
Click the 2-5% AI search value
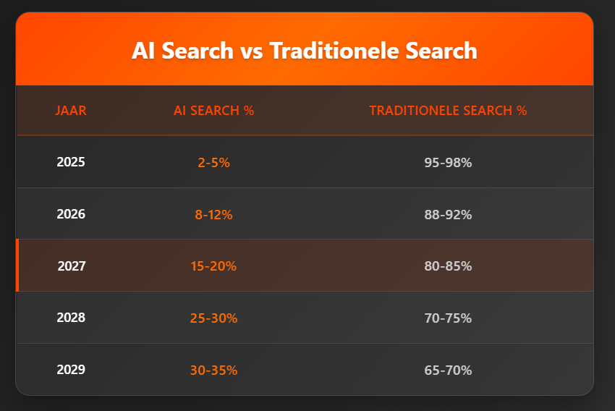tap(213, 162)
